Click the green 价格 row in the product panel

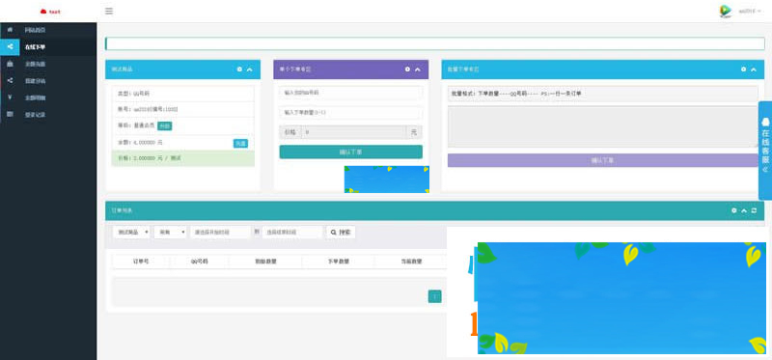[183, 158]
